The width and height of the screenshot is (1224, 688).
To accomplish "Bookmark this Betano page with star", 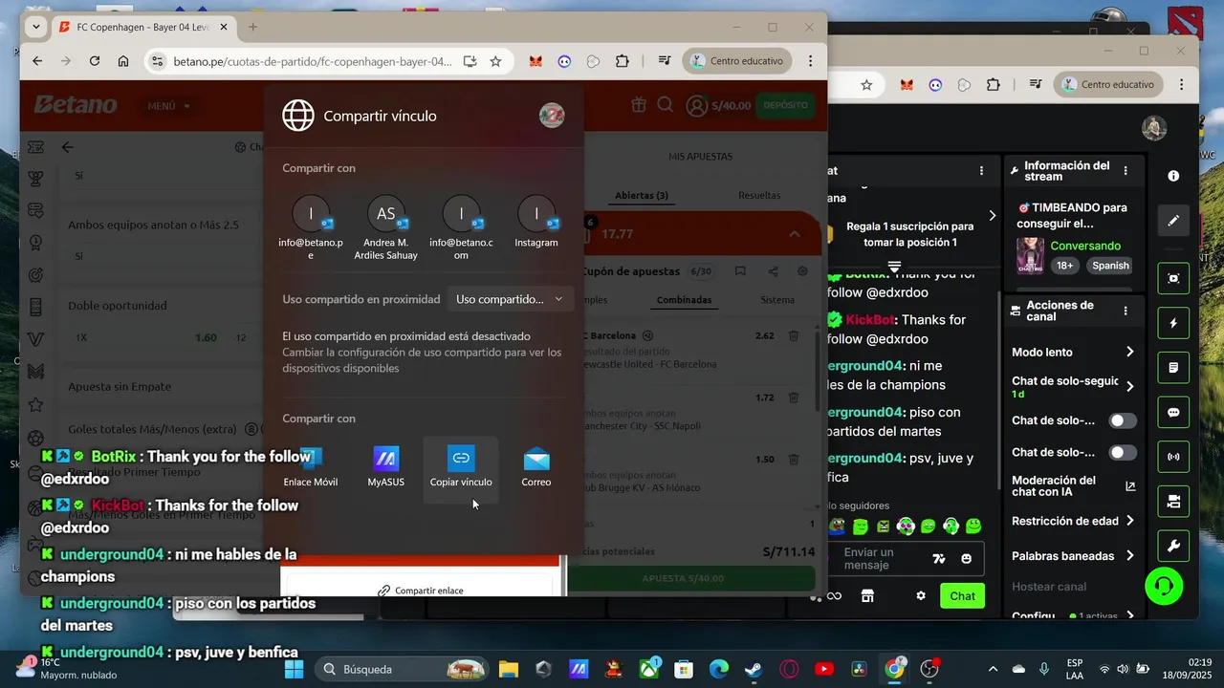I will pos(495,61).
